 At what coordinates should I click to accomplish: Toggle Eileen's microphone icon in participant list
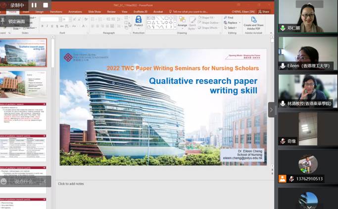point(283,66)
